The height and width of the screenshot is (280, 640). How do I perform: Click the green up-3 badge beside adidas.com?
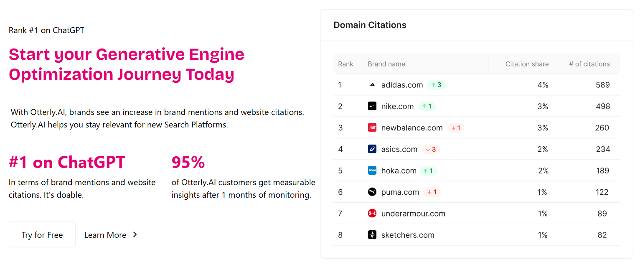click(x=436, y=85)
